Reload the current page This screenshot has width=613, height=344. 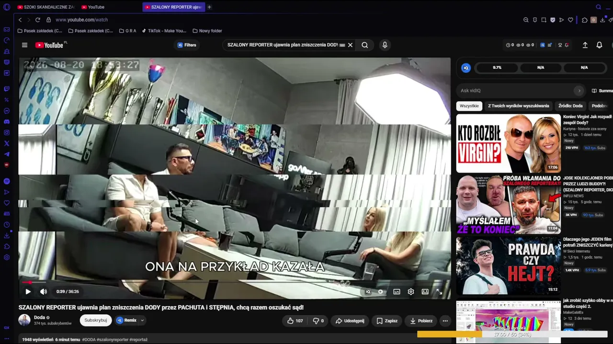[38, 20]
